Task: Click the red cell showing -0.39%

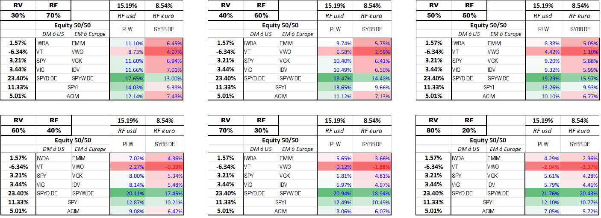Action: pos(164,166)
